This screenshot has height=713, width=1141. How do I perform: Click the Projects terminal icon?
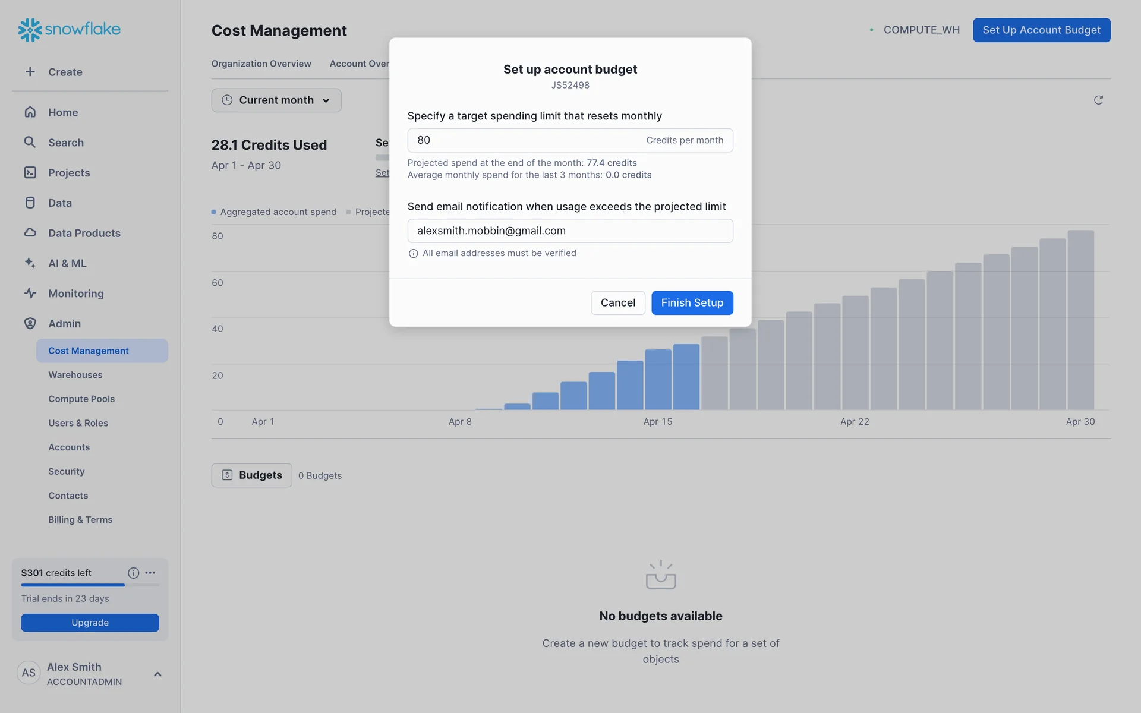(30, 172)
